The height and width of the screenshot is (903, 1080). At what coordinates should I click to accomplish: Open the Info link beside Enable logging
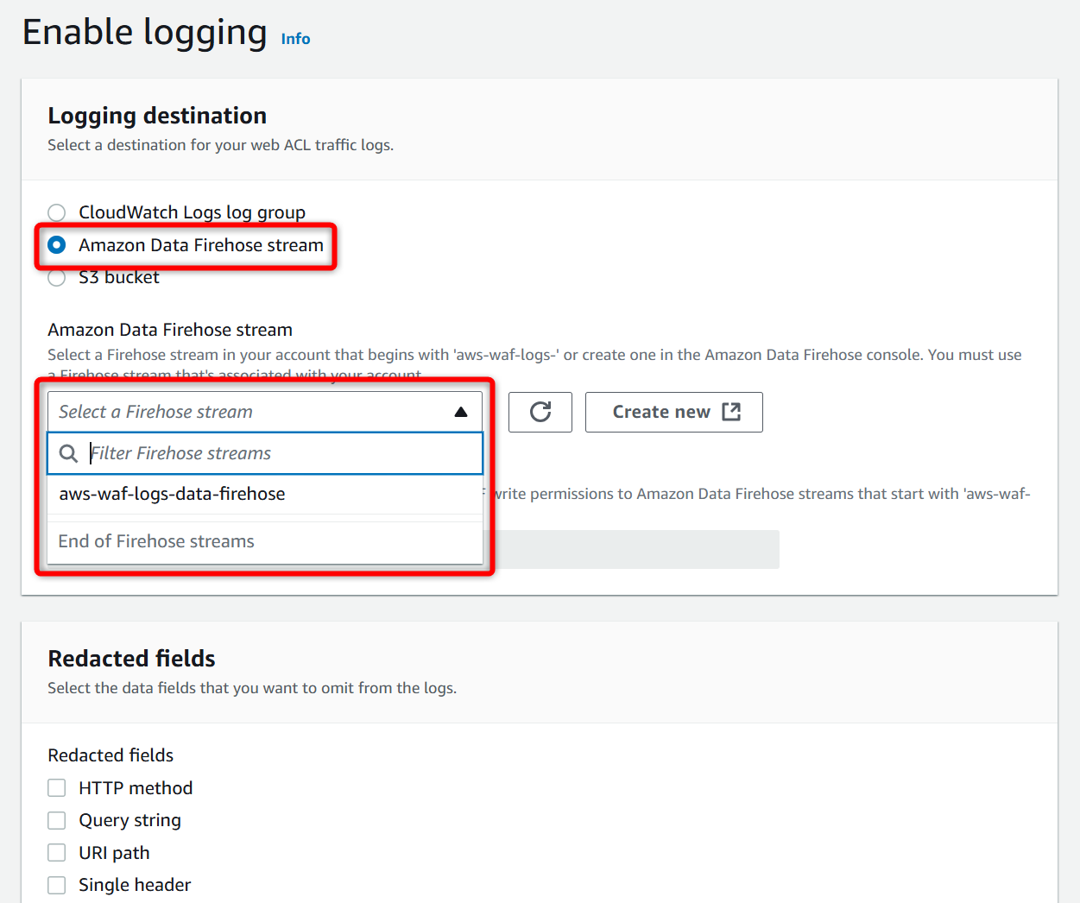click(295, 39)
